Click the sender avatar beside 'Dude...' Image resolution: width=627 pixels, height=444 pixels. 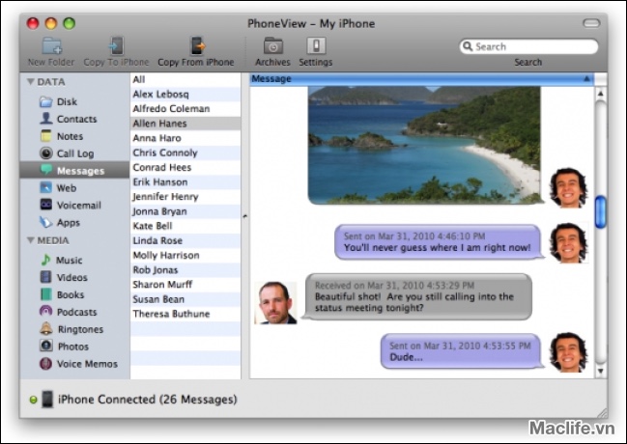(569, 352)
